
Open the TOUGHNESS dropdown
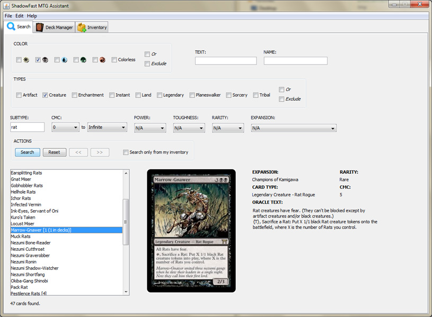[189, 128]
